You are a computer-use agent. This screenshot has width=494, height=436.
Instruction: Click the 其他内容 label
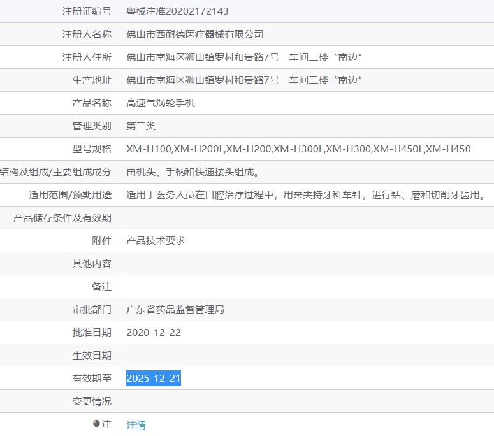coord(92,263)
